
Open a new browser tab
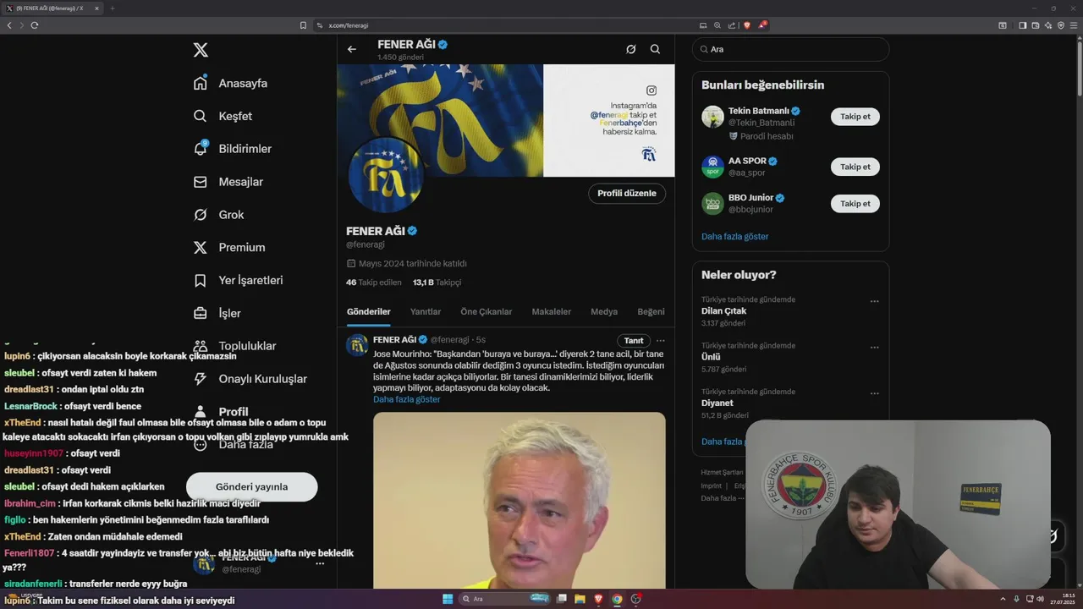click(x=113, y=8)
